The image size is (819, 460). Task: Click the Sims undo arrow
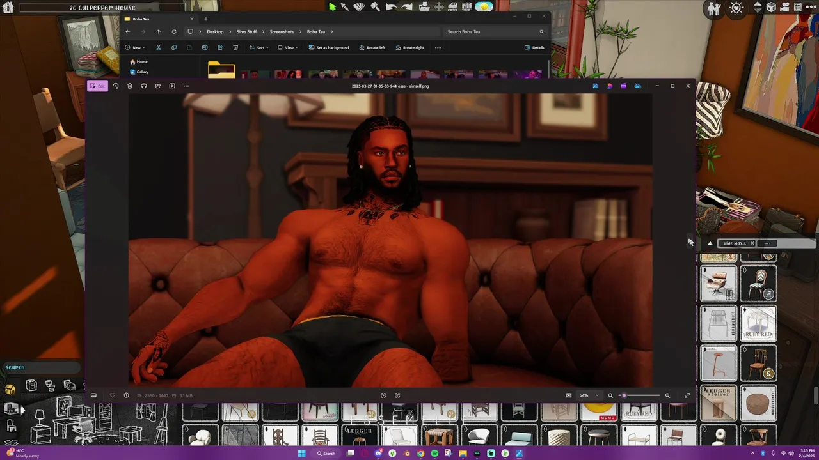pos(390,6)
